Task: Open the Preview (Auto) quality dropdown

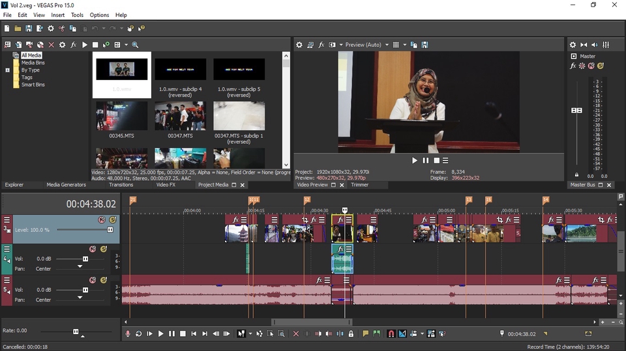Action: pos(367,45)
